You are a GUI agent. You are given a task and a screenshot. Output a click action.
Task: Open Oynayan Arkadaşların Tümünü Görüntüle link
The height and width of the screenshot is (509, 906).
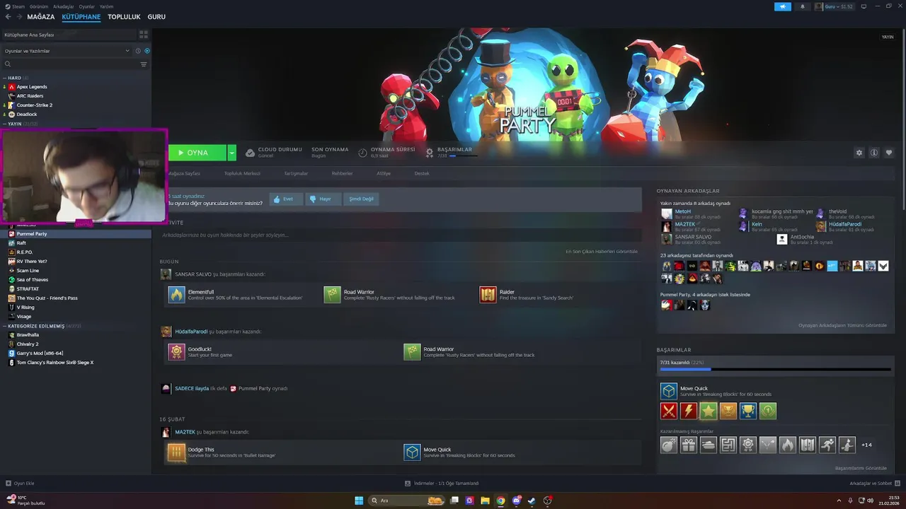tap(842, 325)
